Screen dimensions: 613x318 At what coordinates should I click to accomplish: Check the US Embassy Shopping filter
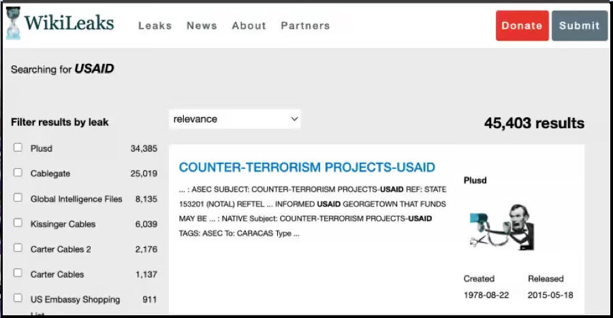(x=18, y=298)
